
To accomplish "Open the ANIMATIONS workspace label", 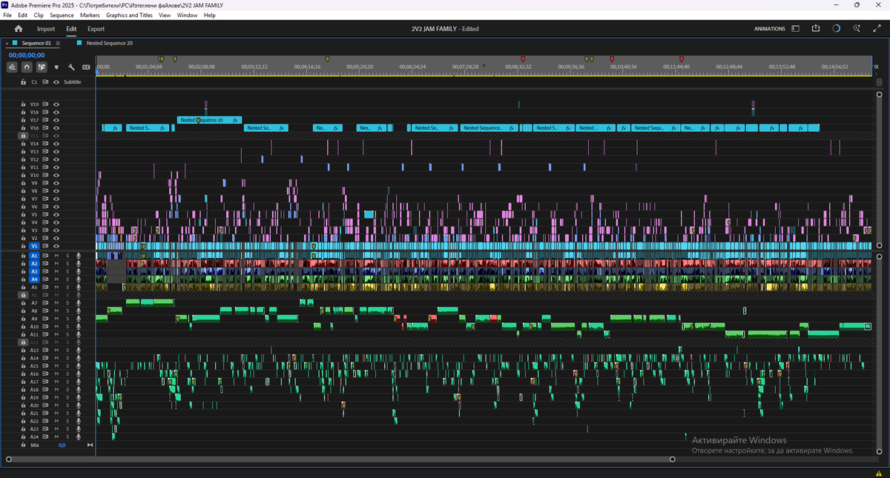I will 769,29.
